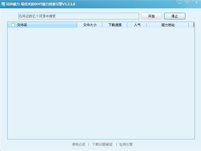The width and height of the screenshot is (201, 151).
Task: Maximize the 玩转磁力 window
Action: pos(187,3)
